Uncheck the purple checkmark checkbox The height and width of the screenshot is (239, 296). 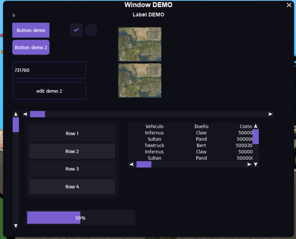tap(76, 30)
